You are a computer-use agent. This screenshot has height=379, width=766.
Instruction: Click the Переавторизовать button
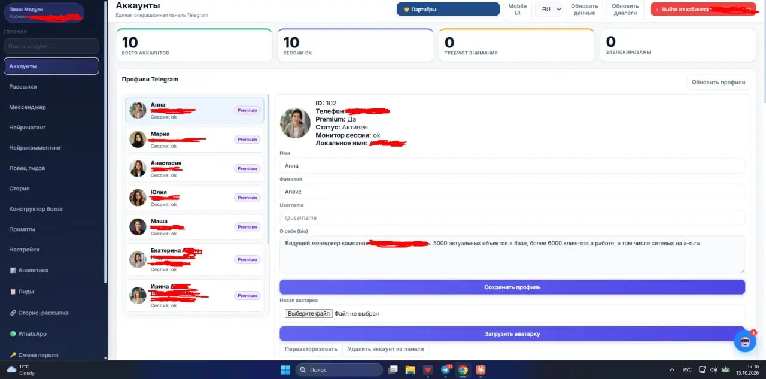pyautogui.click(x=311, y=349)
